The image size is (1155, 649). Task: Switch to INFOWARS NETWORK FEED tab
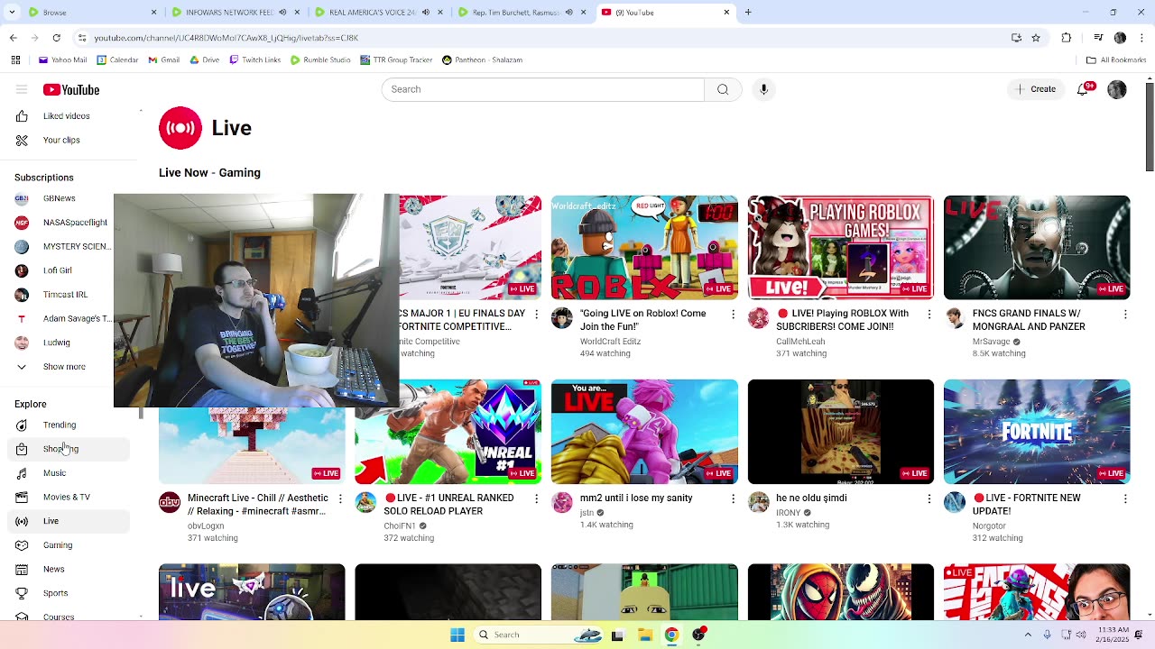236,13
